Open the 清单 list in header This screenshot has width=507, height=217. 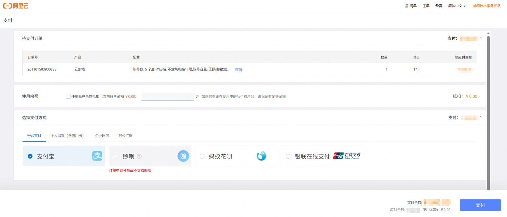point(411,6)
